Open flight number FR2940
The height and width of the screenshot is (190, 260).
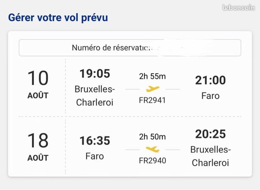(152, 161)
